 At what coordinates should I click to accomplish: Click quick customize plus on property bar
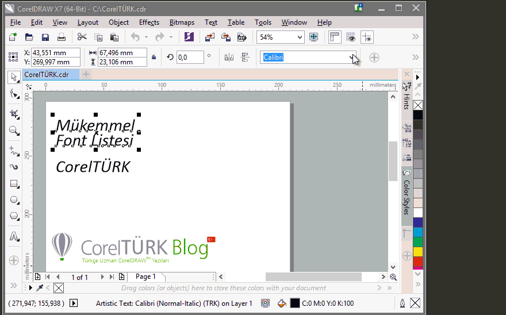pos(374,57)
